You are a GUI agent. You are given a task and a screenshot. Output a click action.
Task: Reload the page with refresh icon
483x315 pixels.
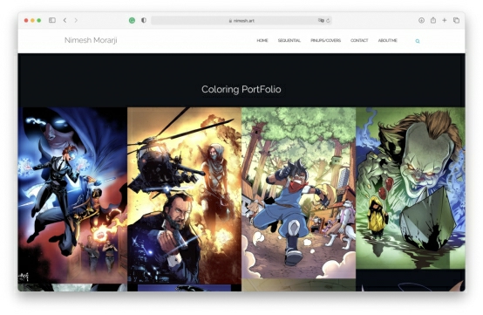[328, 21]
